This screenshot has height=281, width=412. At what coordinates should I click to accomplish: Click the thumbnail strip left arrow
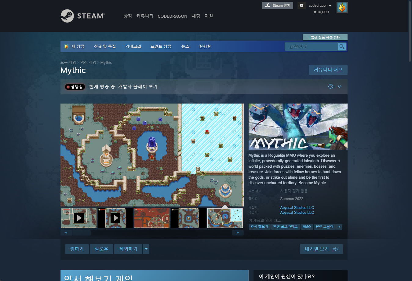coord(66,233)
